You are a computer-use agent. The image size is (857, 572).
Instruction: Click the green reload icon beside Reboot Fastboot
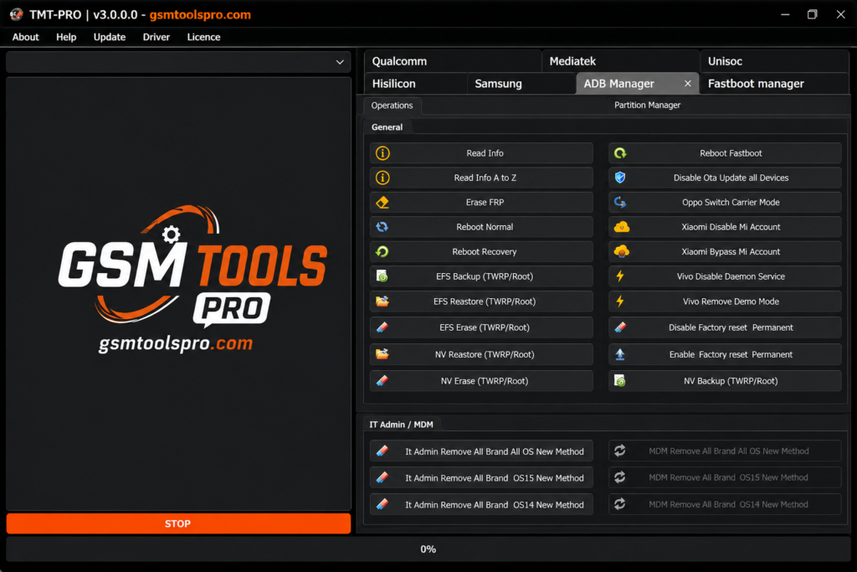[620, 153]
